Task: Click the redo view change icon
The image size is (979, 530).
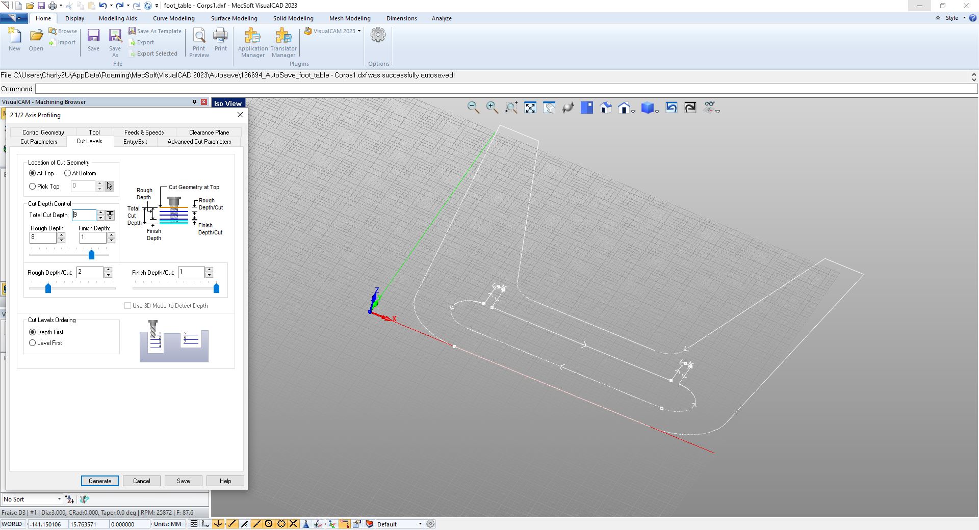Action: click(x=690, y=108)
